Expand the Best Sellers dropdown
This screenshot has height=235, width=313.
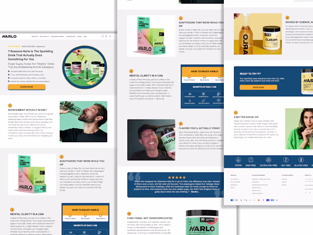[x=44, y=36]
